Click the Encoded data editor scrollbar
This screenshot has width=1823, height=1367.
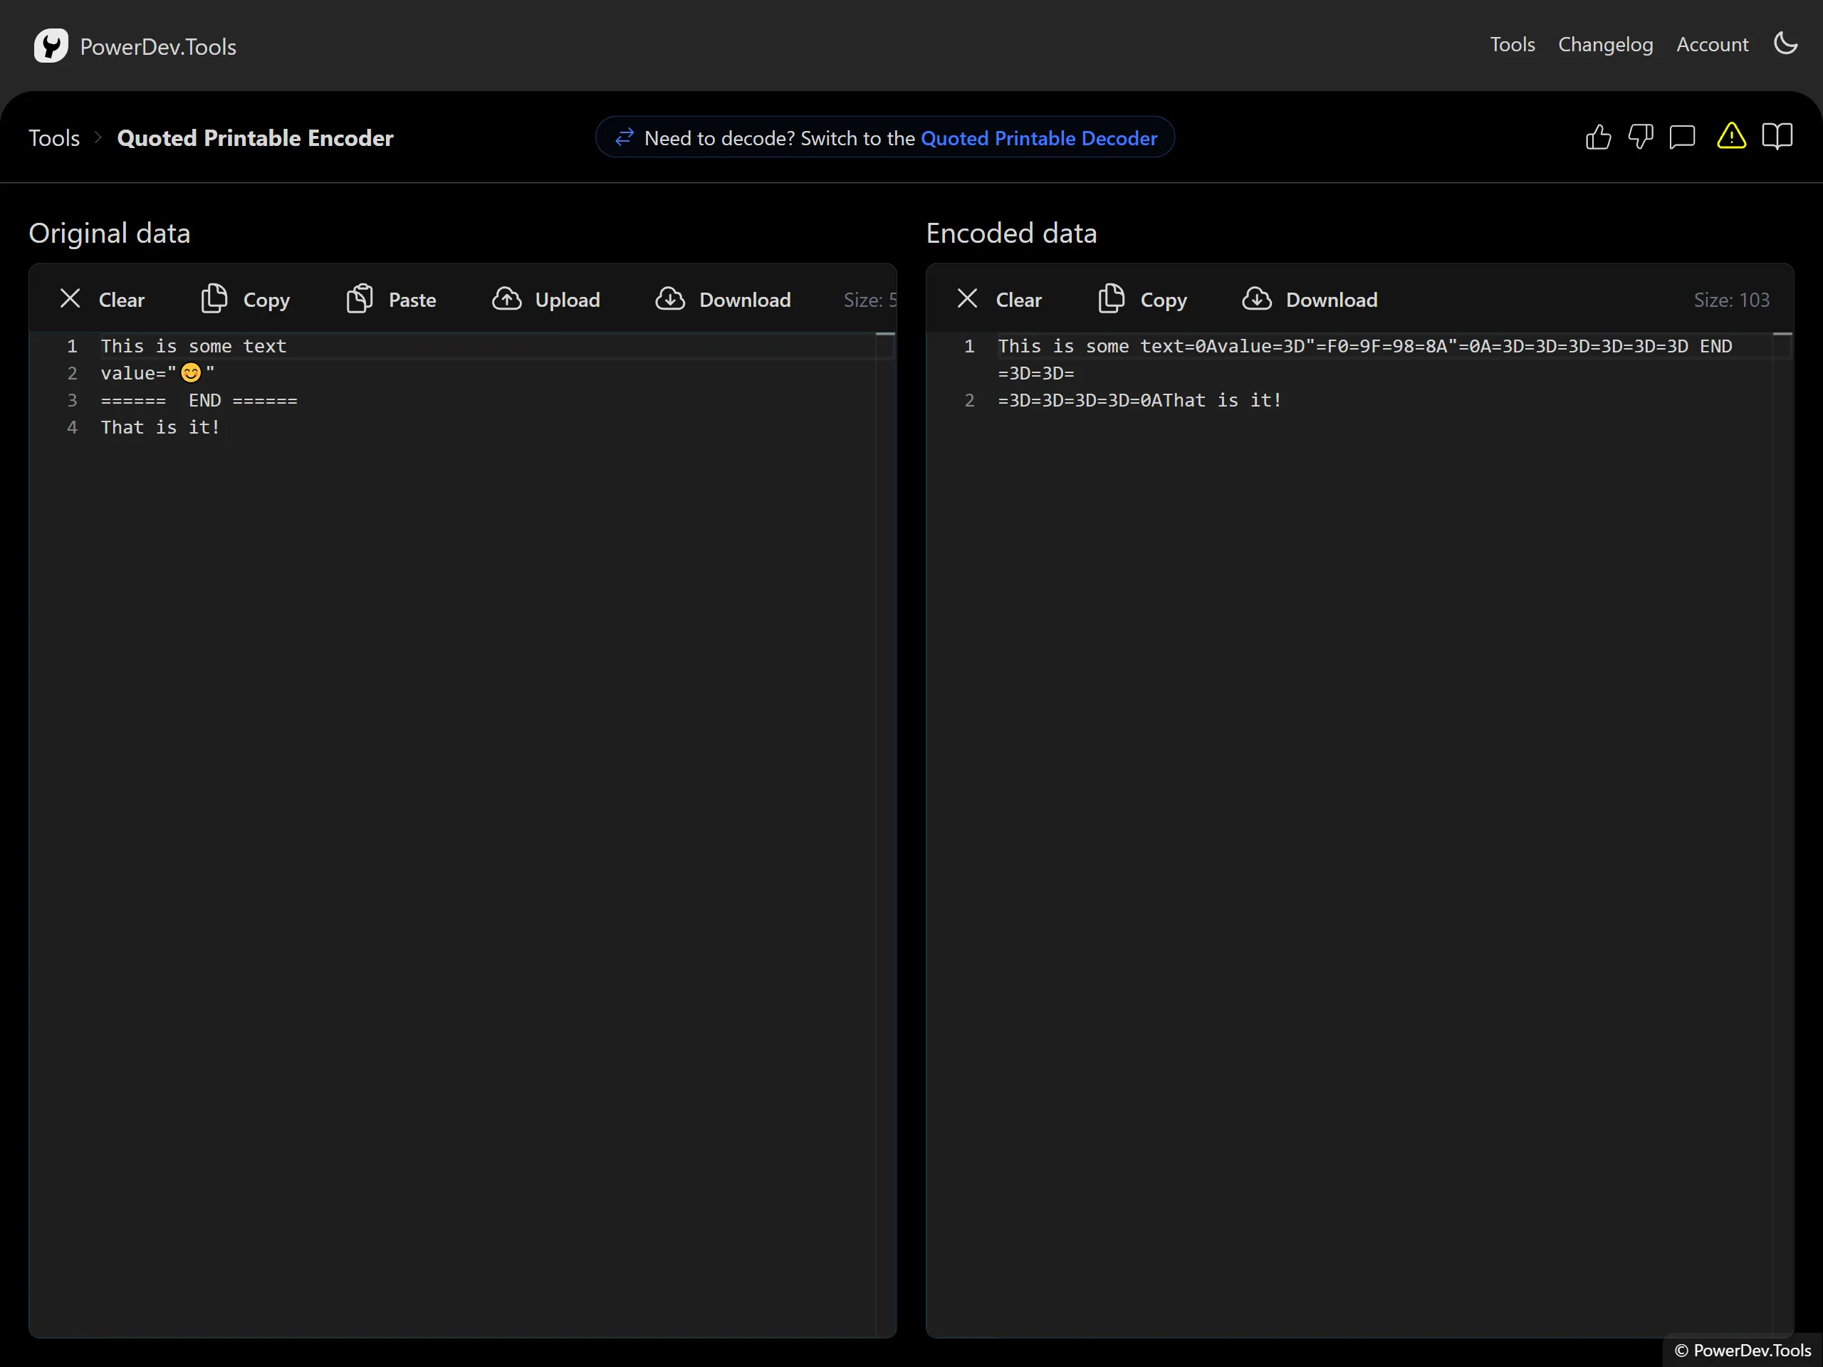(1782, 834)
